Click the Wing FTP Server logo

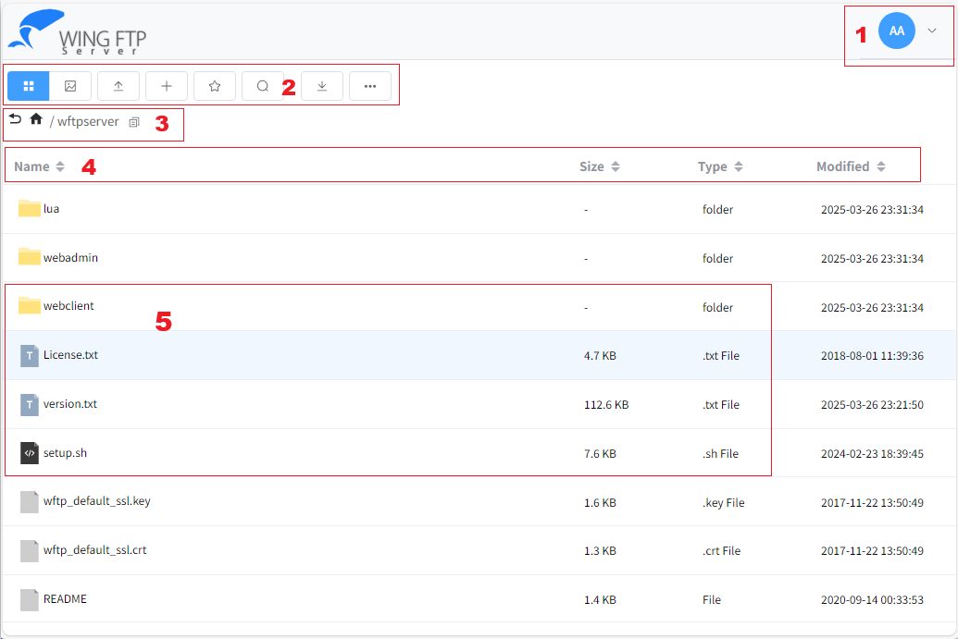77,32
